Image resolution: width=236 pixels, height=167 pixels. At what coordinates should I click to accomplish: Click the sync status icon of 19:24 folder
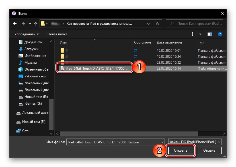point(135,57)
